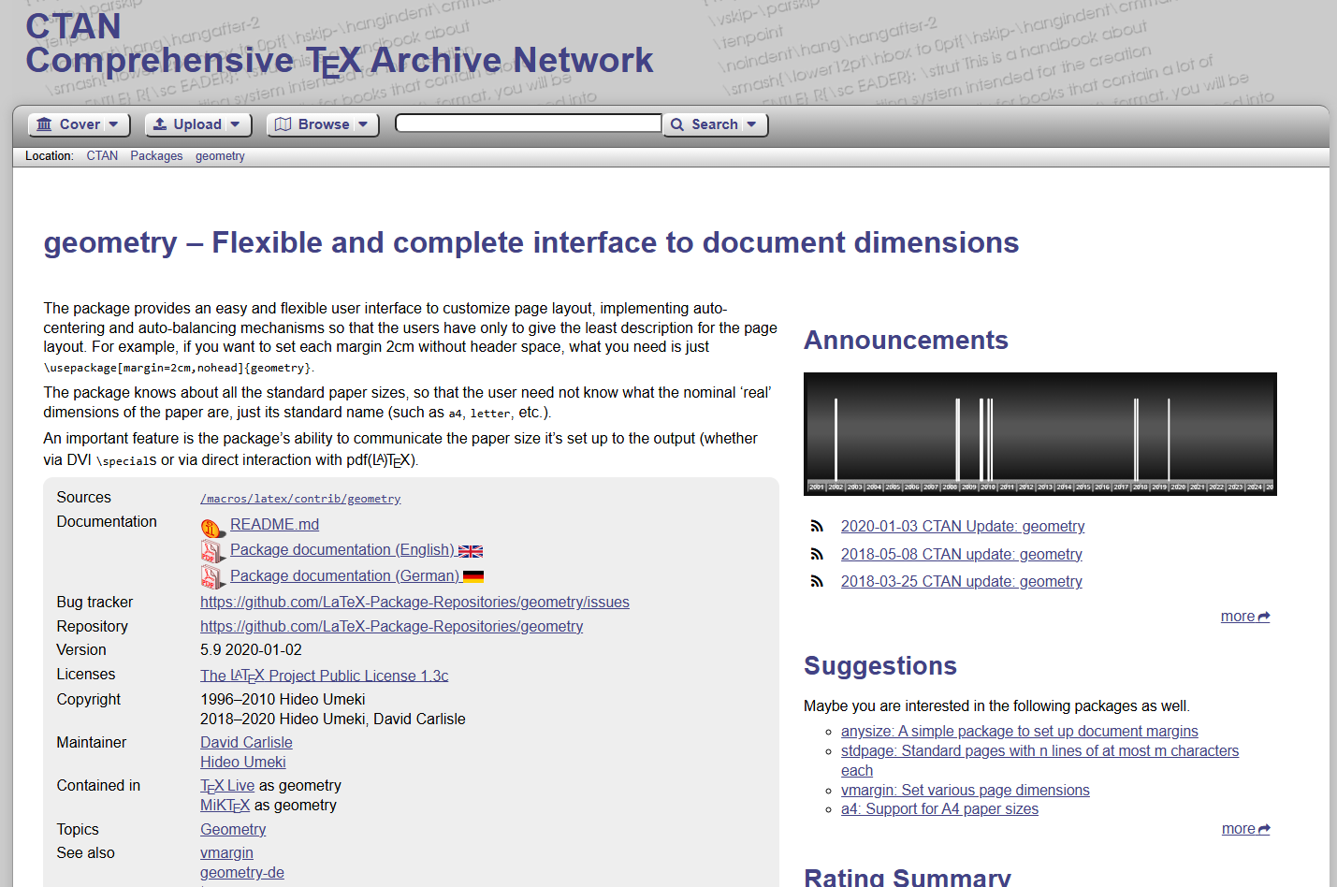
Task: Click the magnifier icon on Search button
Action: coord(677,124)
